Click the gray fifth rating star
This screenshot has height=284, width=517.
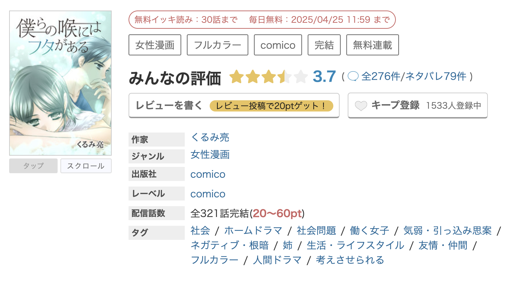(x=301, y=76)
